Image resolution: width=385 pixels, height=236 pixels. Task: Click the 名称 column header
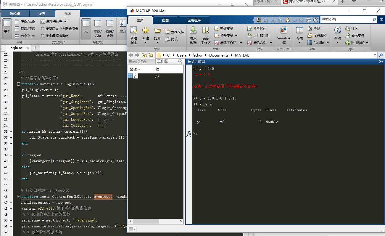coord(141,69)
